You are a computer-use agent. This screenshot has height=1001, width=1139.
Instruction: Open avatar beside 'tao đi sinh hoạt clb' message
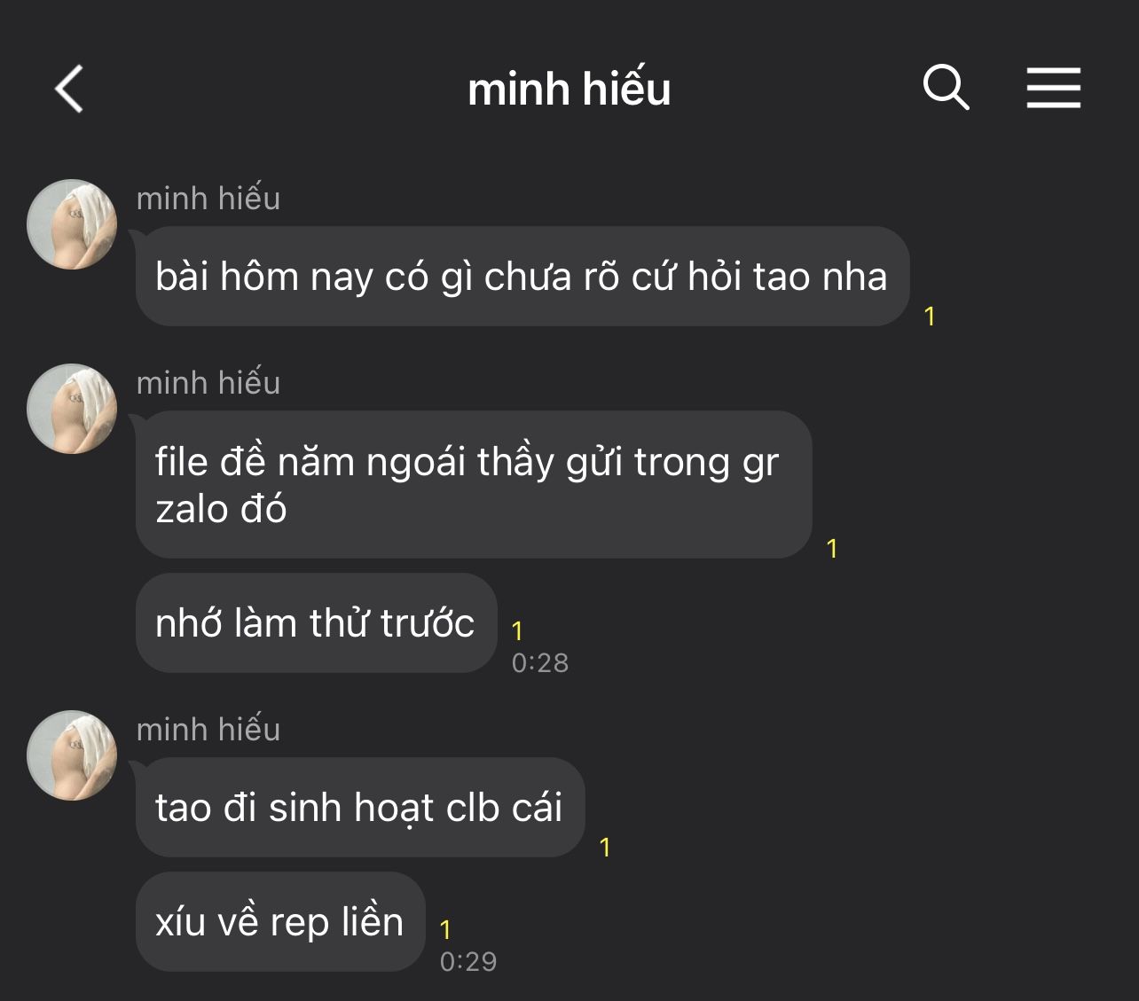72,755
